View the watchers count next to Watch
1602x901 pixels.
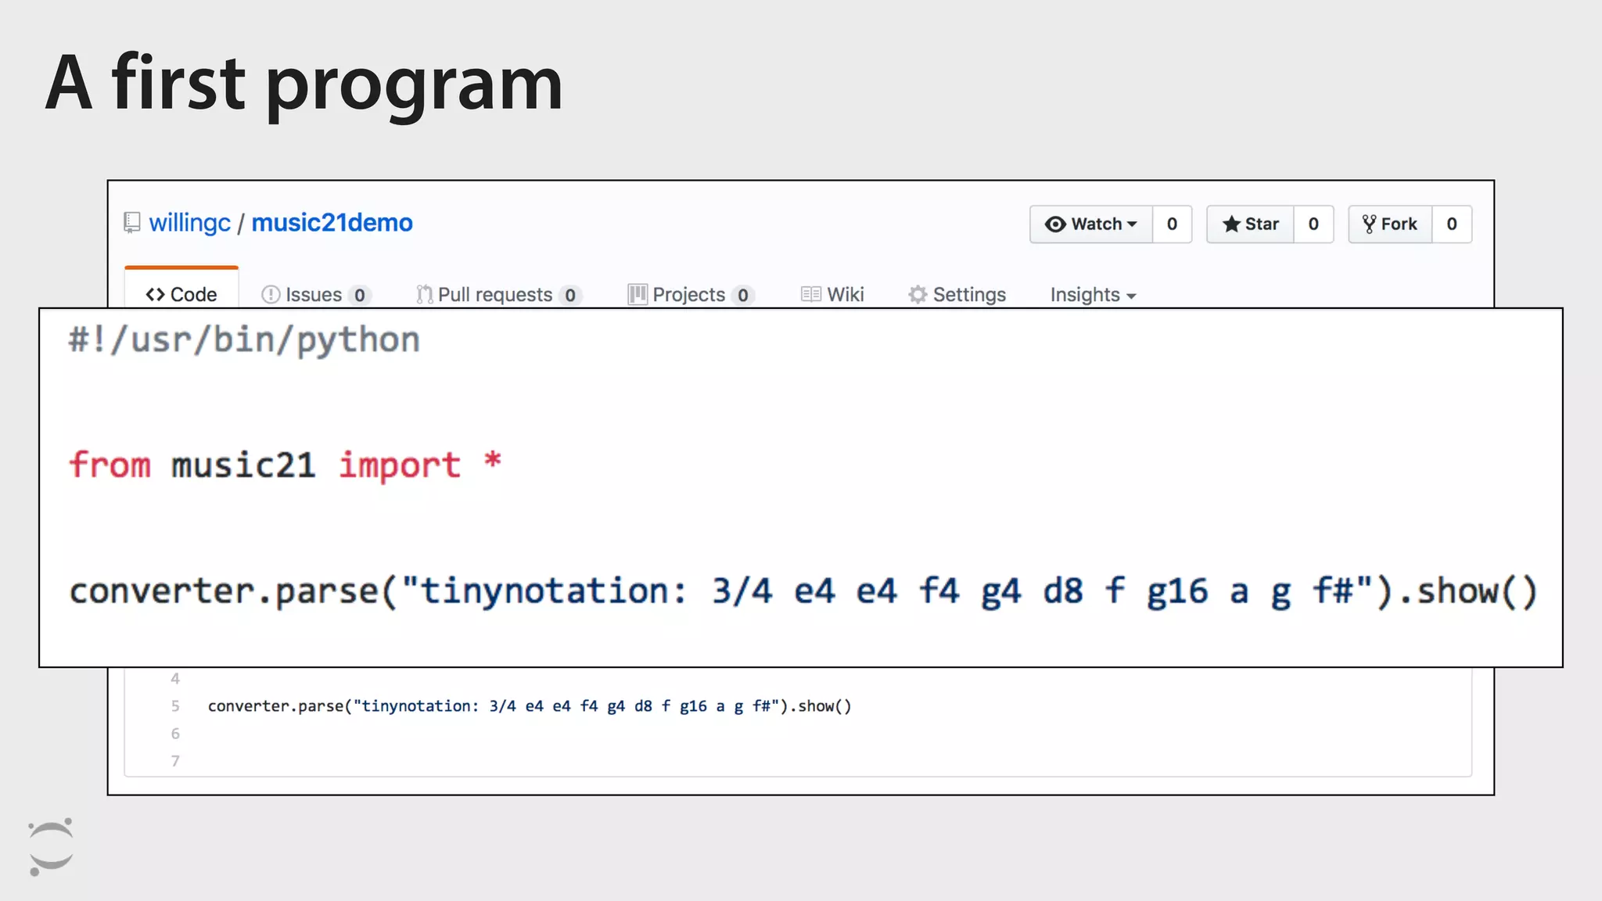pos(1172,224)
